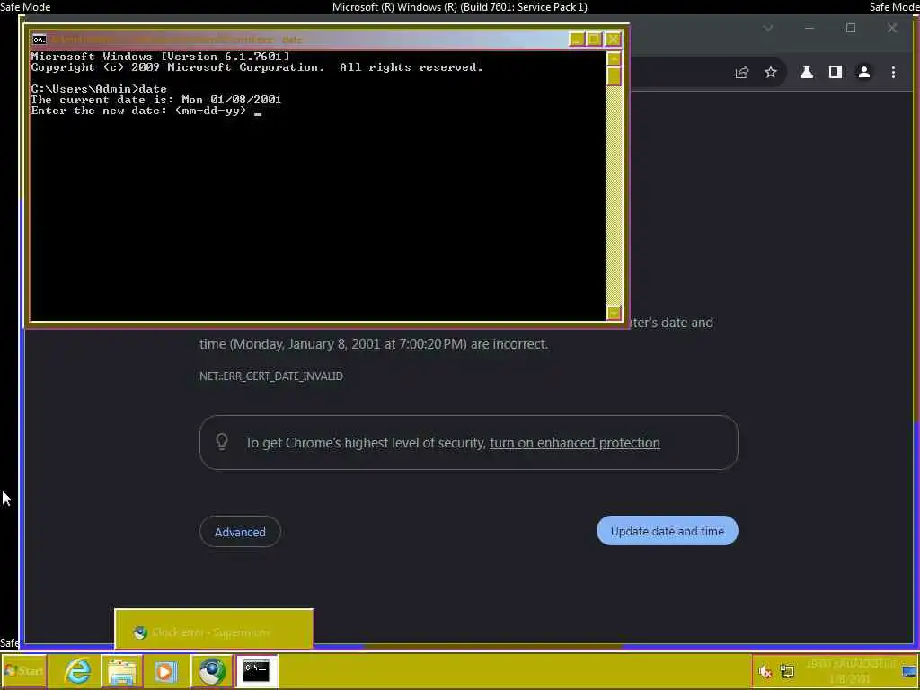Open the network tray icon
The height and width of the screenshot is (690, 920).
[x=787, y=670]
